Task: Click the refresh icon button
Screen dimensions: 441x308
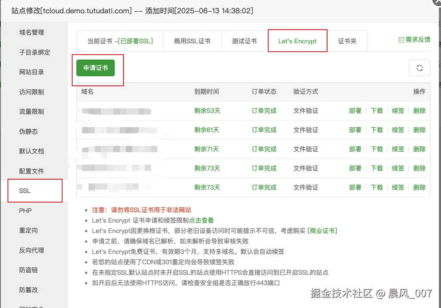Action: coord(419,68)
